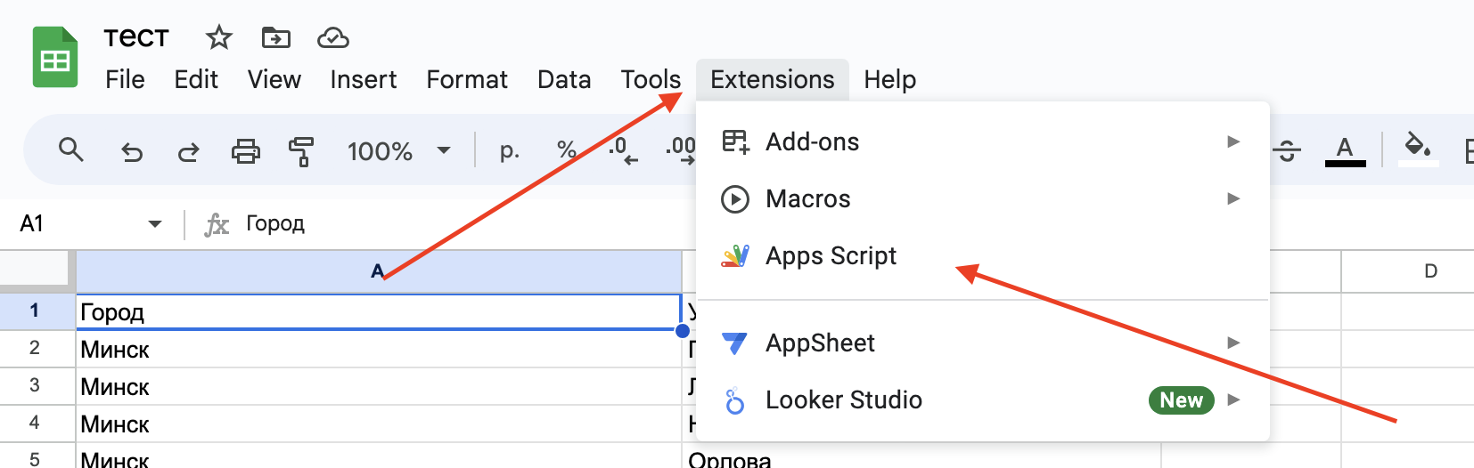The image size is (1474, 468).
Task: Select the Paint format roller icon
Action: coord(301,151)
